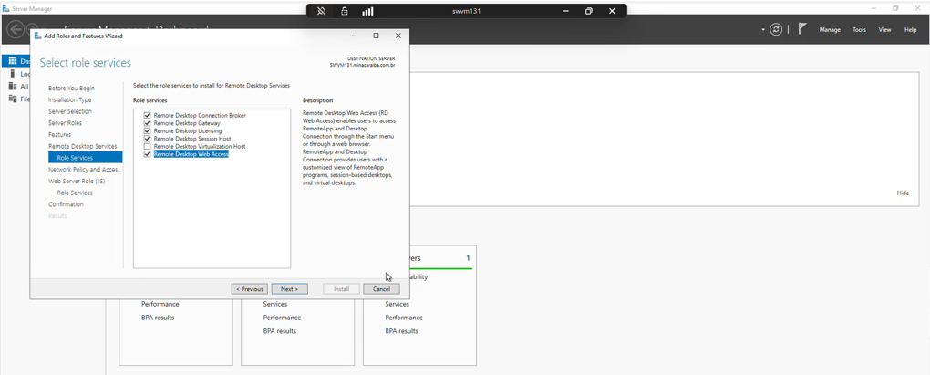930x375 pixels.
Task: Check Remote Desktop Virtualization Host
Action: click(x=147, y=147)
